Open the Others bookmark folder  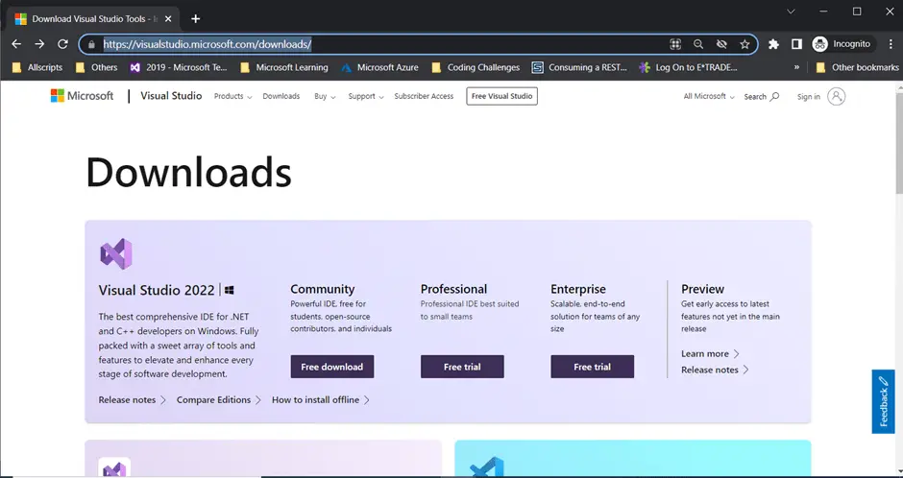coord(96,67)
